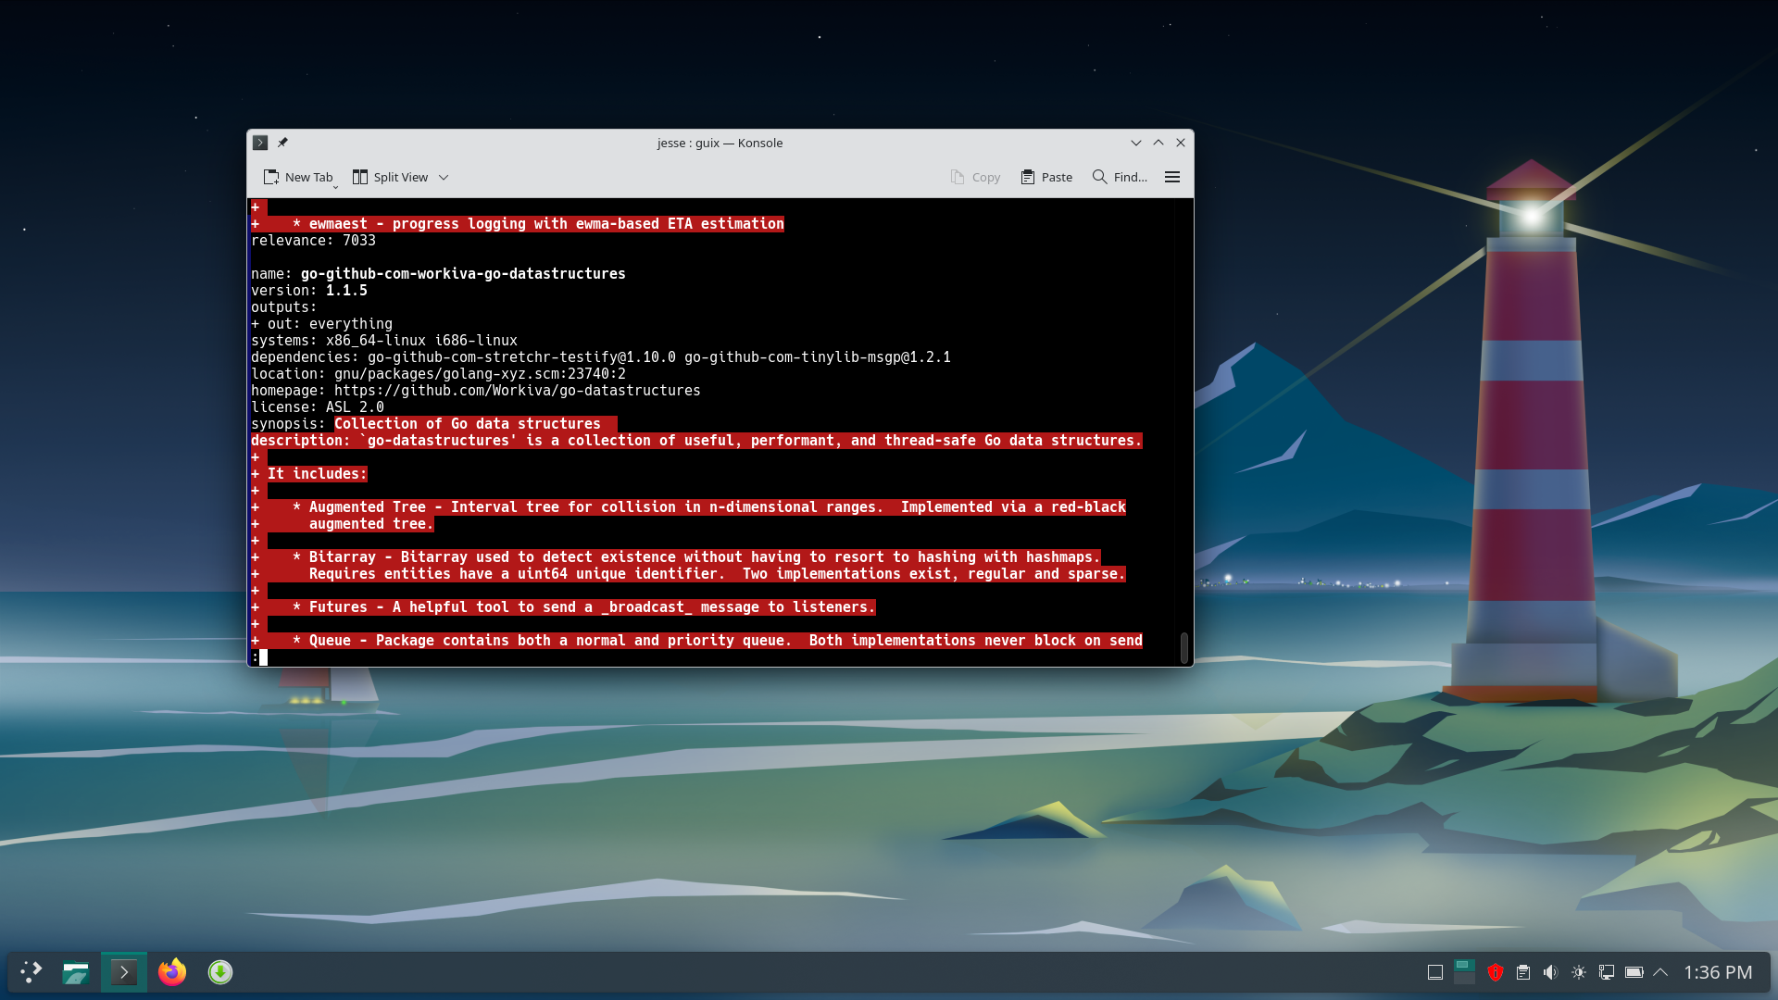This screenshot has height=1000, width=1778.
Task: Open the volume control tray icon
Action: [x=1551, y=972]
